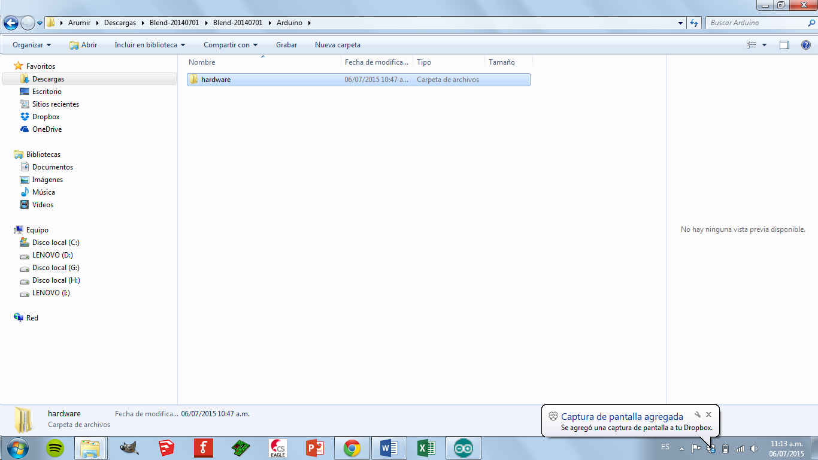Open the view options dropdown arrow

764,45
